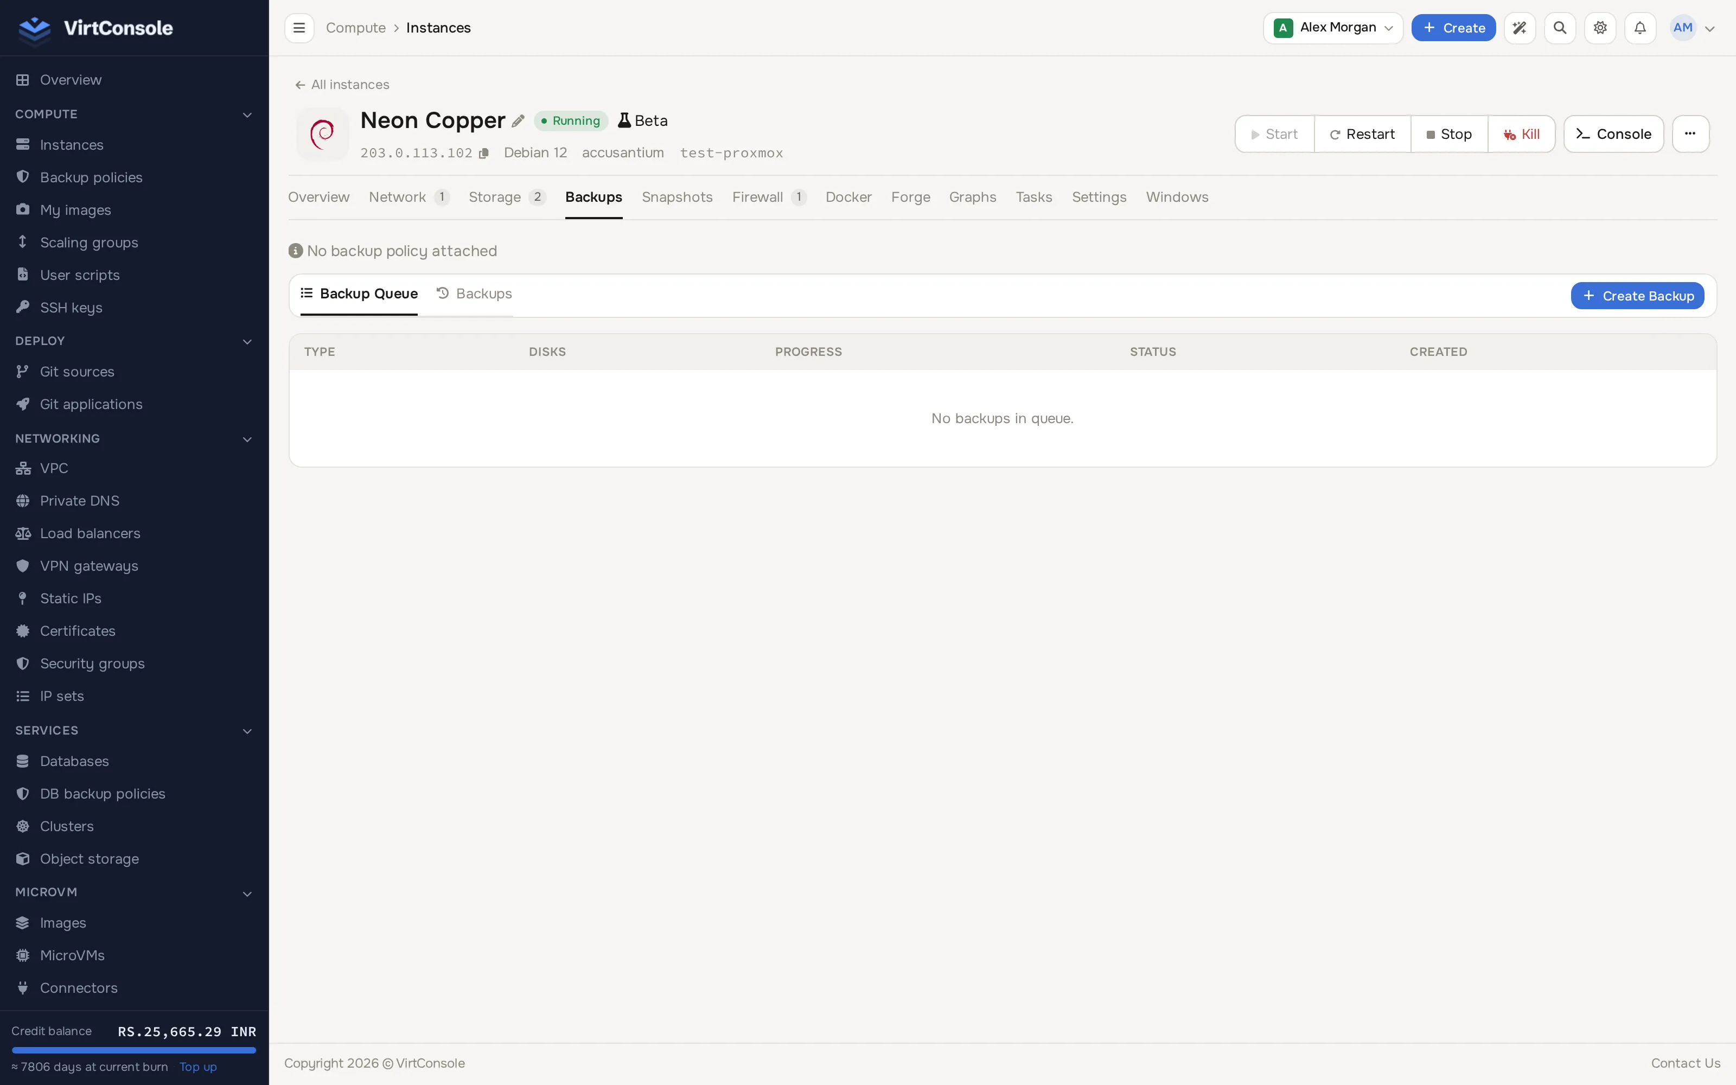The height and width of the screenshot is (1085, 1736).
Task: Go to Scaling groups in sidebar
Action: tap(89, 242)
